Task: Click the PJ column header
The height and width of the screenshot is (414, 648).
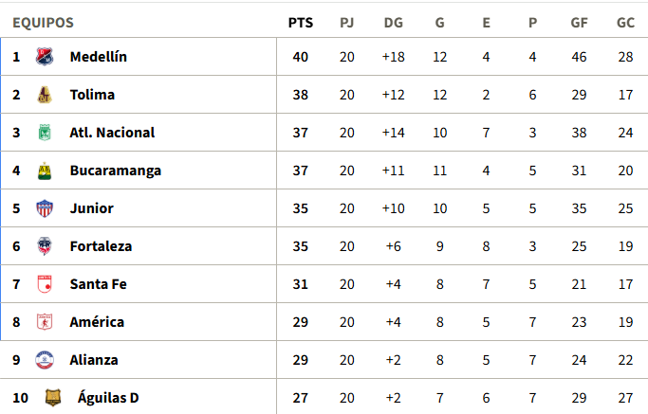Action: coord(347,23)
